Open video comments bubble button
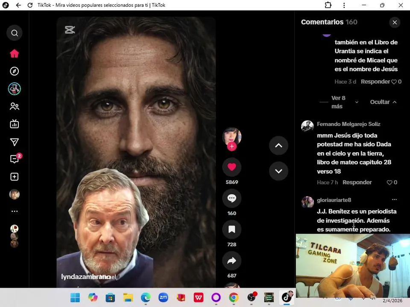The height and width of the screenshot is (307, 410). pyautogui.click(x=231, y=198)
